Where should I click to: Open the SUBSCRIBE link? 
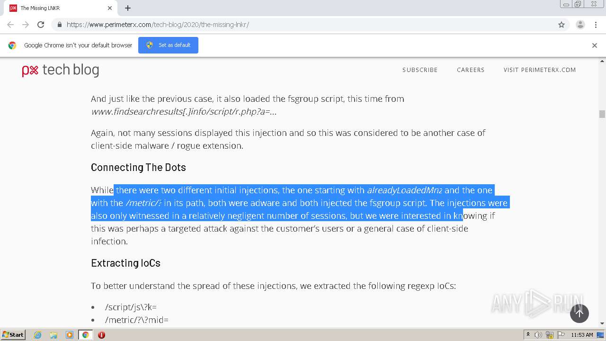(x=420, y=70)
